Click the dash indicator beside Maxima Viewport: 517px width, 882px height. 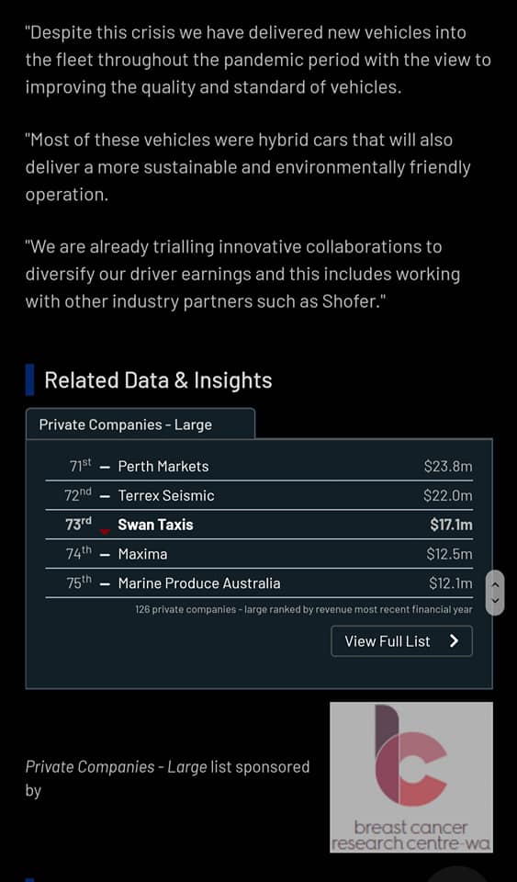pos(105,555)
